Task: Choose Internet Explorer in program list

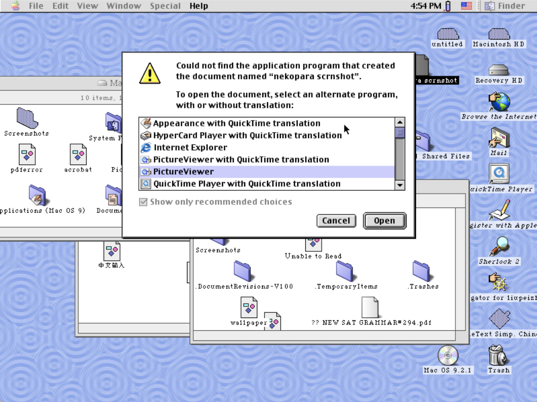Action: [x=267, y=147]
